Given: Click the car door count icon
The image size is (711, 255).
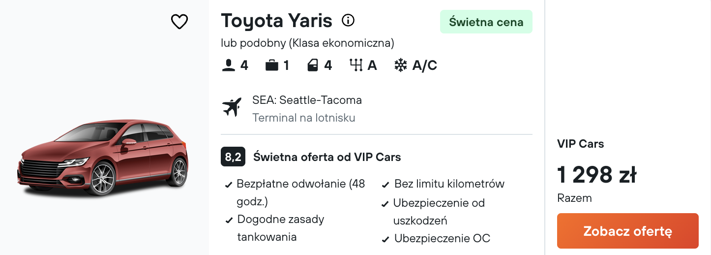Looking at the screenshot, I should (x=313, y=65).
